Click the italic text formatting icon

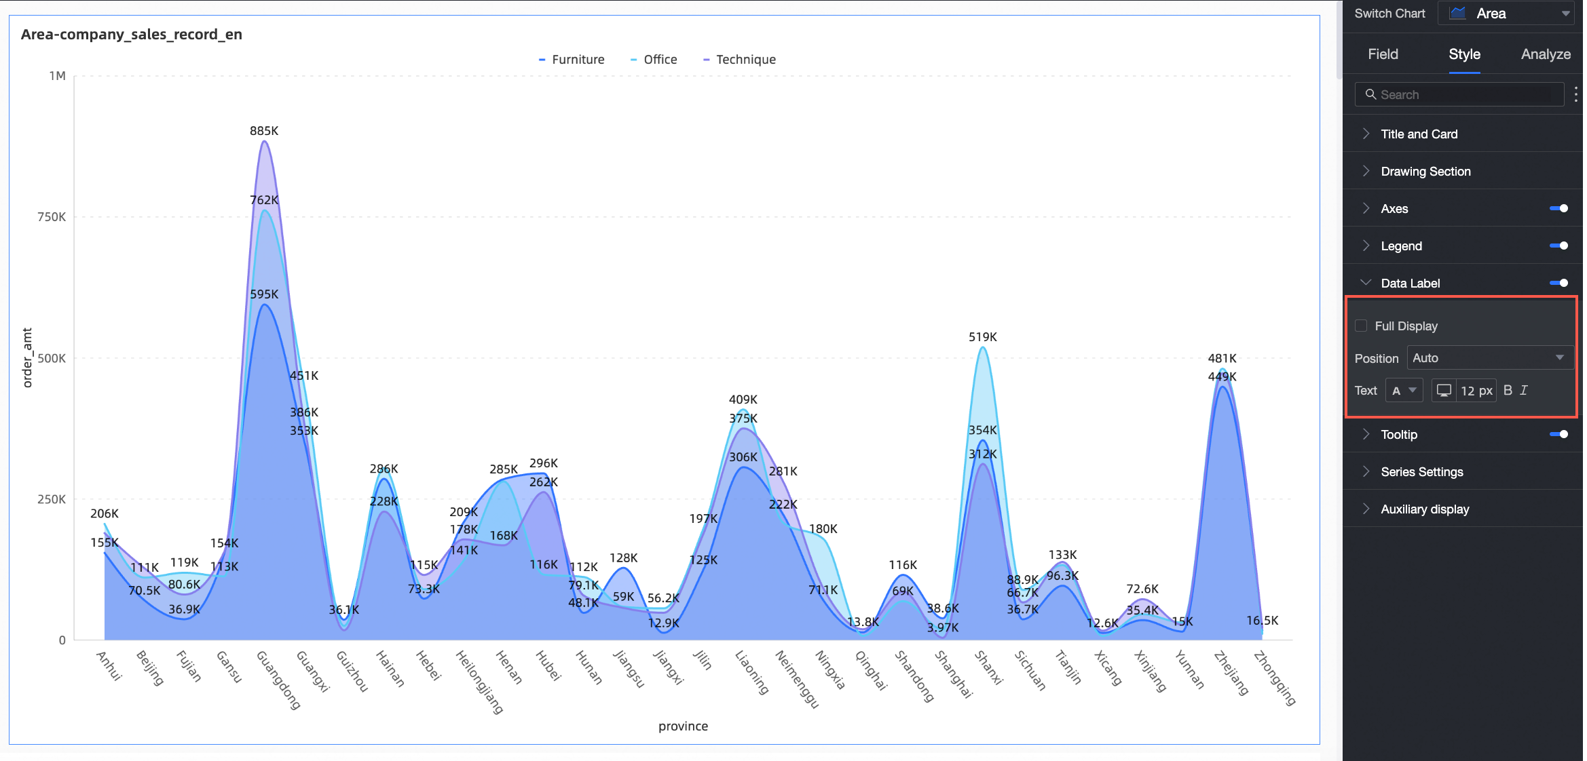tap(1524, 390)
